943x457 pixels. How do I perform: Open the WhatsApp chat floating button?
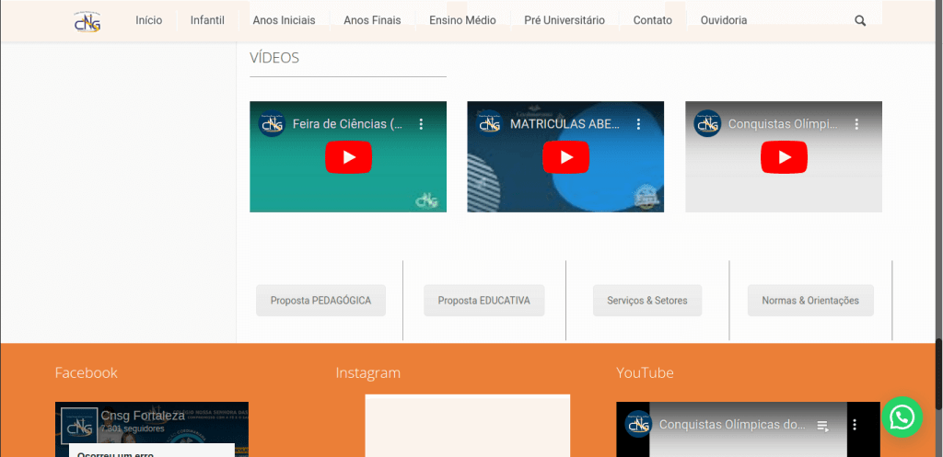coord(902,417)
